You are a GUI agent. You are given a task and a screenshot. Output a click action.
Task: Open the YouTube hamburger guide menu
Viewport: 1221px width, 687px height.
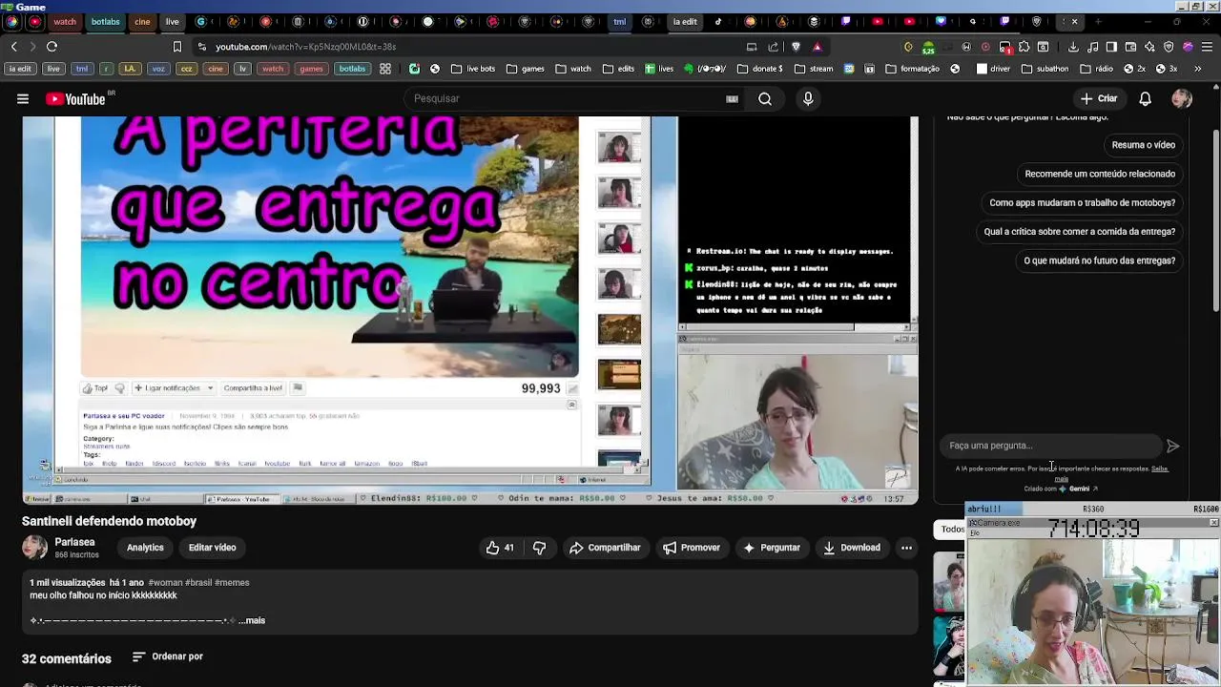pos(23,98)
